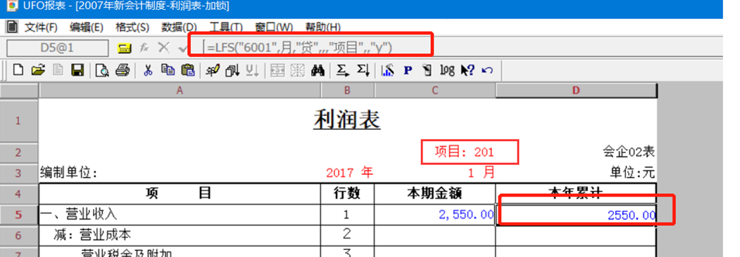Click the 会企02表 cell

pyautogui.click(x=629, y=152)
